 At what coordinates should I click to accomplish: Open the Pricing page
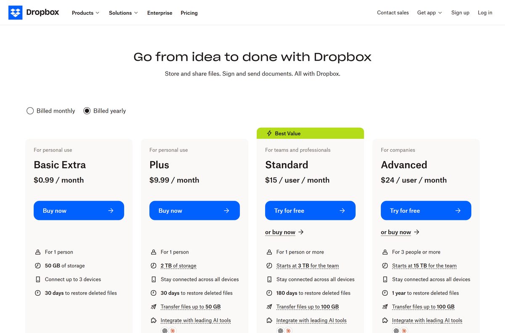click(x=189, y=13)
